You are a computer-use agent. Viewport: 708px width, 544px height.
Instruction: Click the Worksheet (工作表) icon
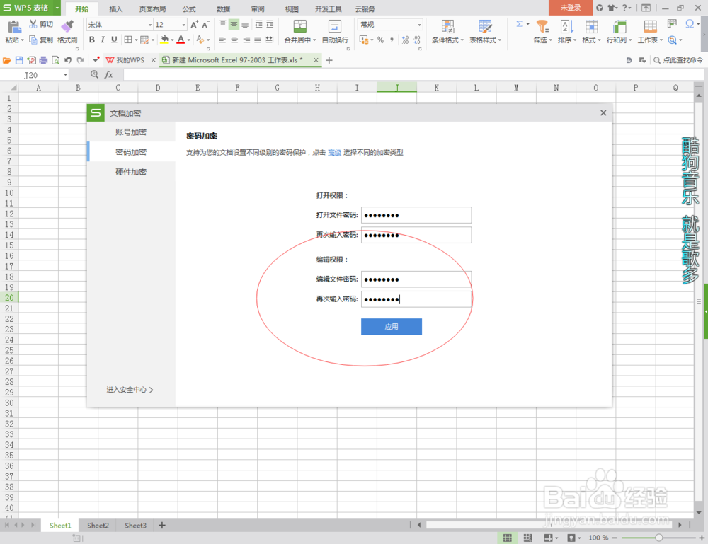point(650,27)
